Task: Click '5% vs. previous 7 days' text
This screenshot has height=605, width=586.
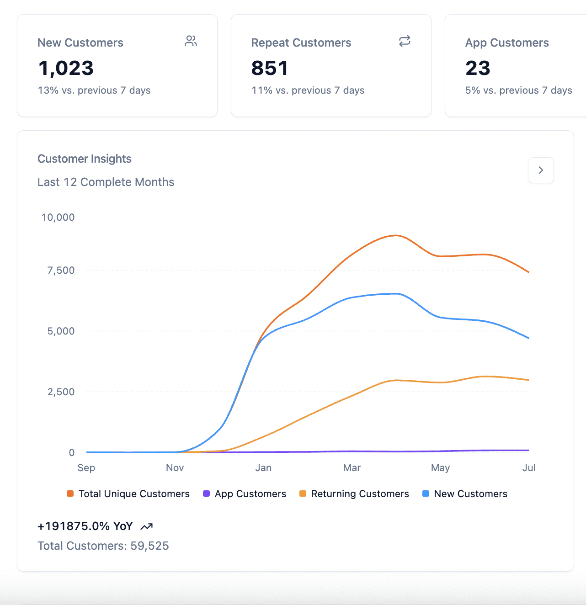Action: coord(519,90)
